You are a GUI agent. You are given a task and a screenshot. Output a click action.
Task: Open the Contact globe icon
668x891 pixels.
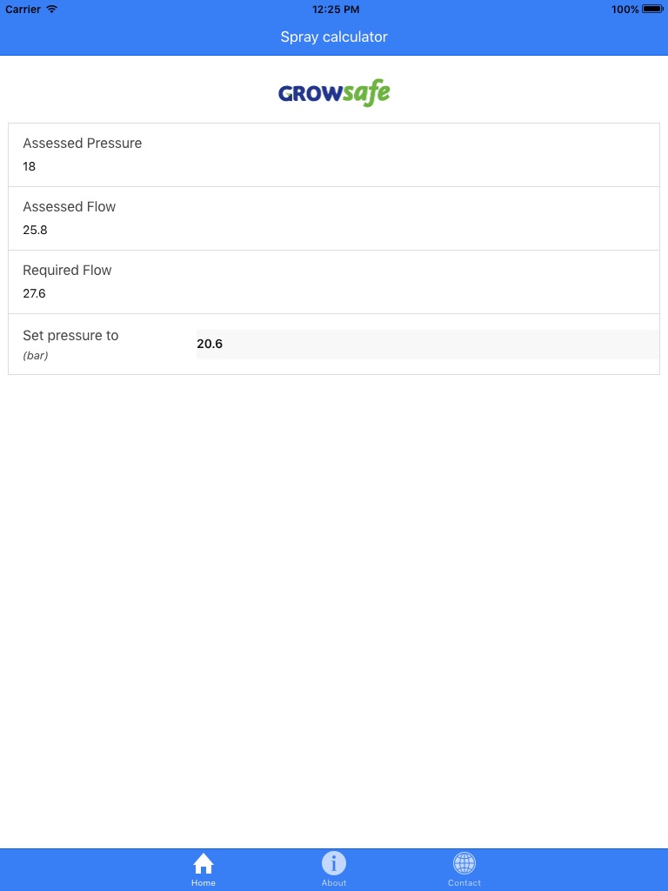pos(464,863)
